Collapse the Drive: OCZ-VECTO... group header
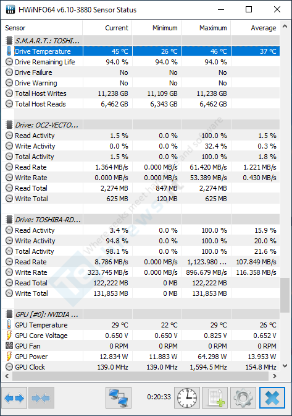This screenshot has height=416, width=292. (43, 124)
